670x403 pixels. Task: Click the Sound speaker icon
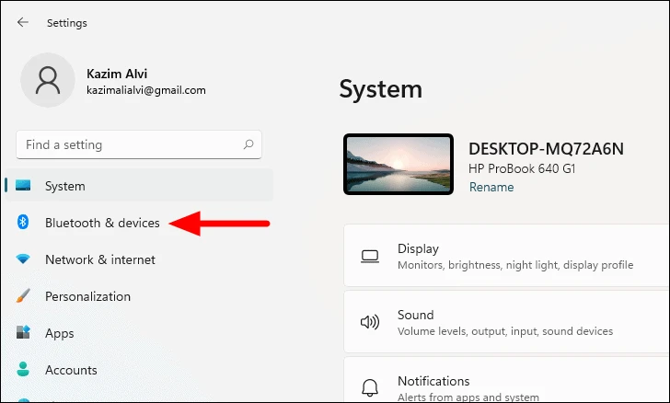tap(370, 322)
